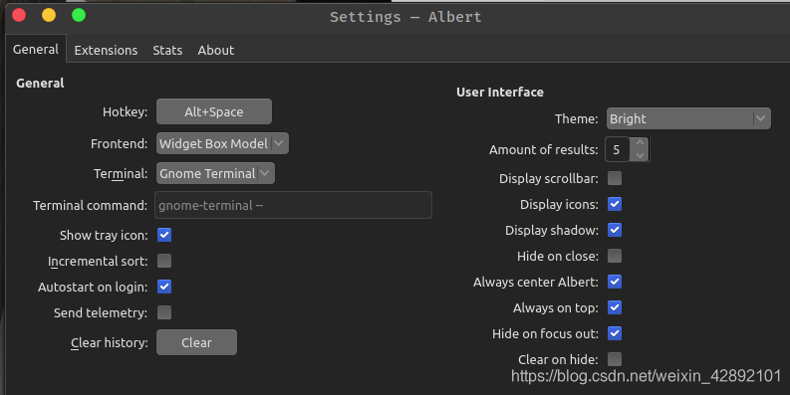Open the About tab
This screenshot has width=790, height=395.
(215, 51)
